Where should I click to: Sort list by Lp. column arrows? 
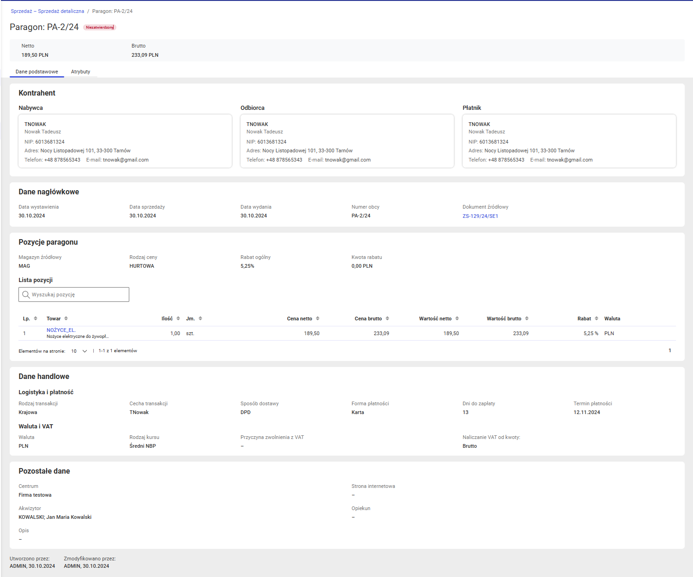pos(36,319)
